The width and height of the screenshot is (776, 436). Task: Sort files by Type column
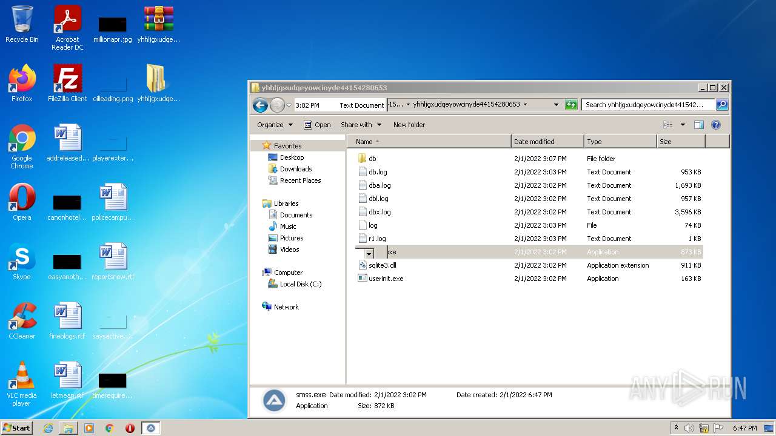(620, 142)
